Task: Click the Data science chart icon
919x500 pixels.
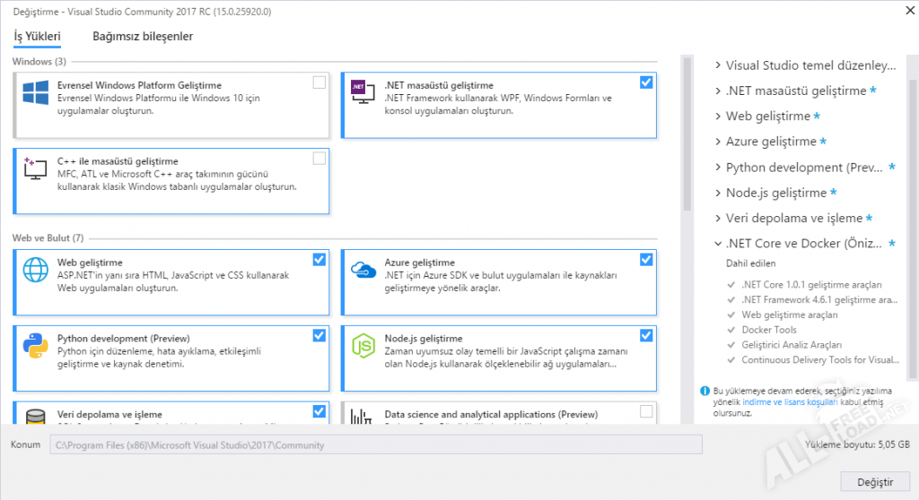Action: [x=363, y=418]
